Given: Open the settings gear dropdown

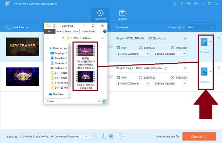Looking at the screenshot, I should click(122, 136).
